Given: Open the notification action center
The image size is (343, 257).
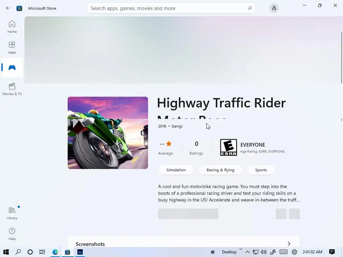Looking at the screenshot, I should (x=332, y=252).
